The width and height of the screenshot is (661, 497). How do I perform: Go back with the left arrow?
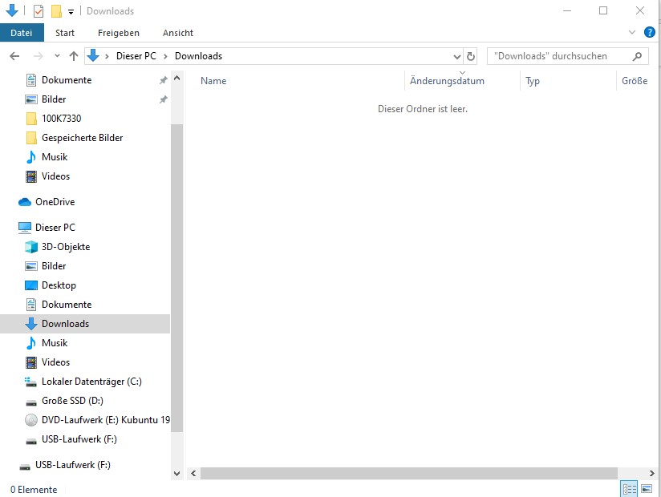pos(14,56)
